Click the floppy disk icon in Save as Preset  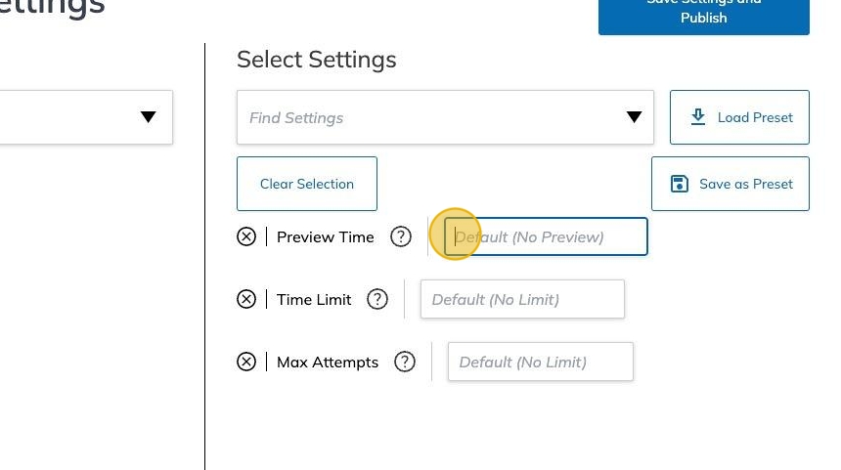[680, 184]
